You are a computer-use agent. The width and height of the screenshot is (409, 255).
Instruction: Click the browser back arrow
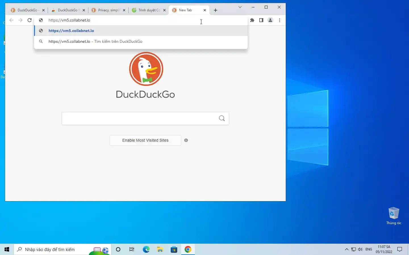tap(11, 20)
